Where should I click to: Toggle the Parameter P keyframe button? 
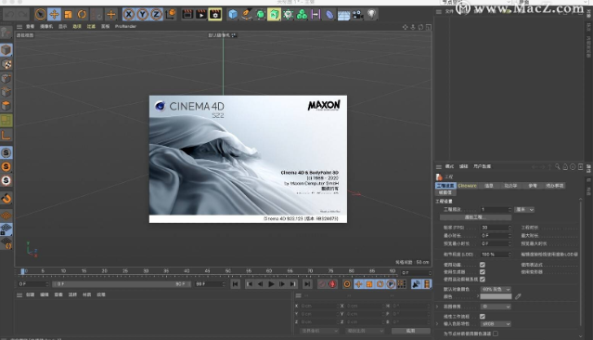coord(391,284)
